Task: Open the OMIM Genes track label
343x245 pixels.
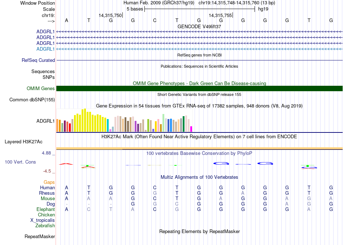Action: 41,89
